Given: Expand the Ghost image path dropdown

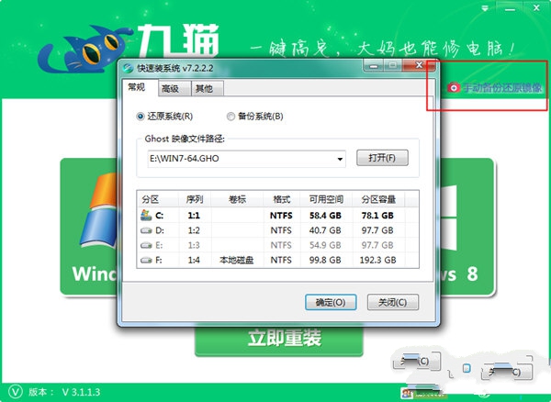Looking at the screenshot, I should pos(339,159).
